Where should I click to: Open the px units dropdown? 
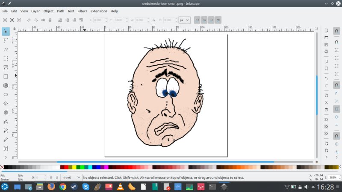[184, 20]
